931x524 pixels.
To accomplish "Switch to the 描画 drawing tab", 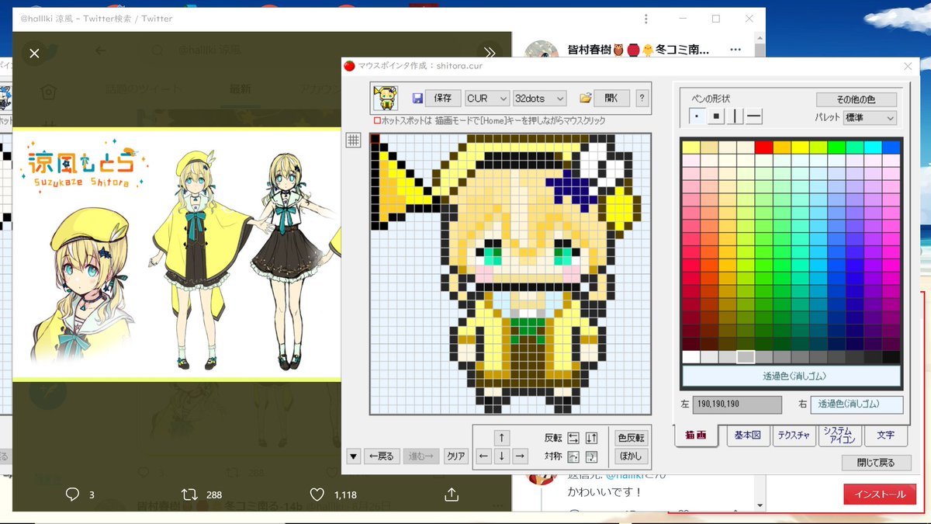I will click(x=696, y=436).
